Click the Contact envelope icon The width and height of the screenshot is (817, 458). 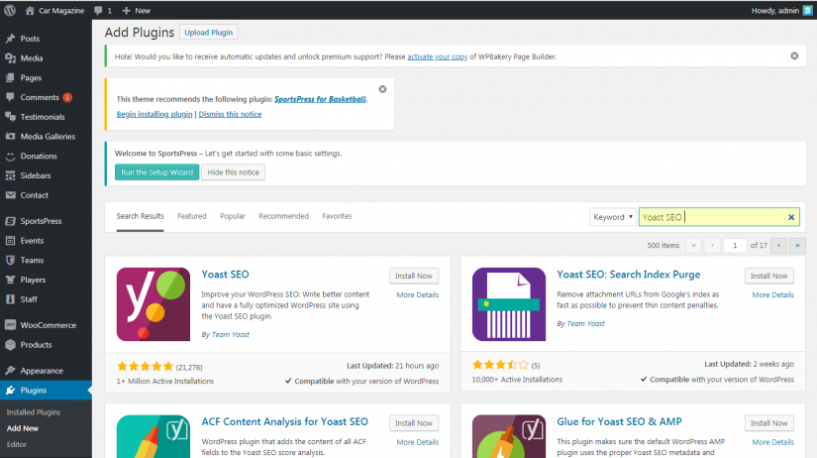[x=11, y=195]
